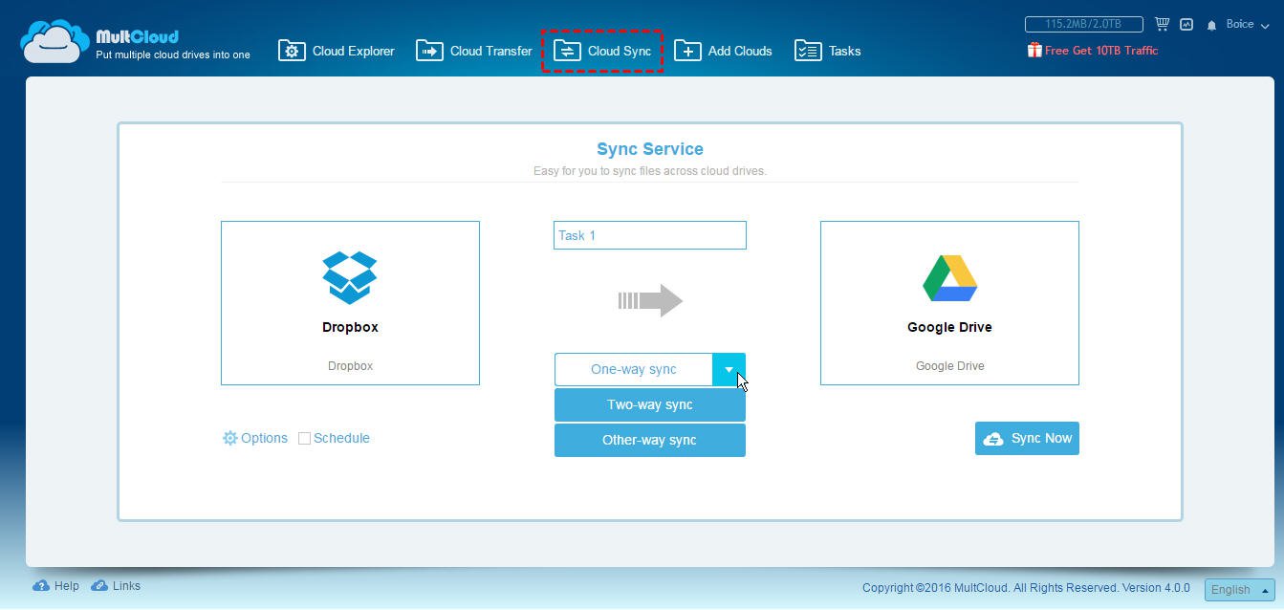Switch to Cloud Explorer tab
Screen dimensions: 1284x610
[x=337, y=51]
